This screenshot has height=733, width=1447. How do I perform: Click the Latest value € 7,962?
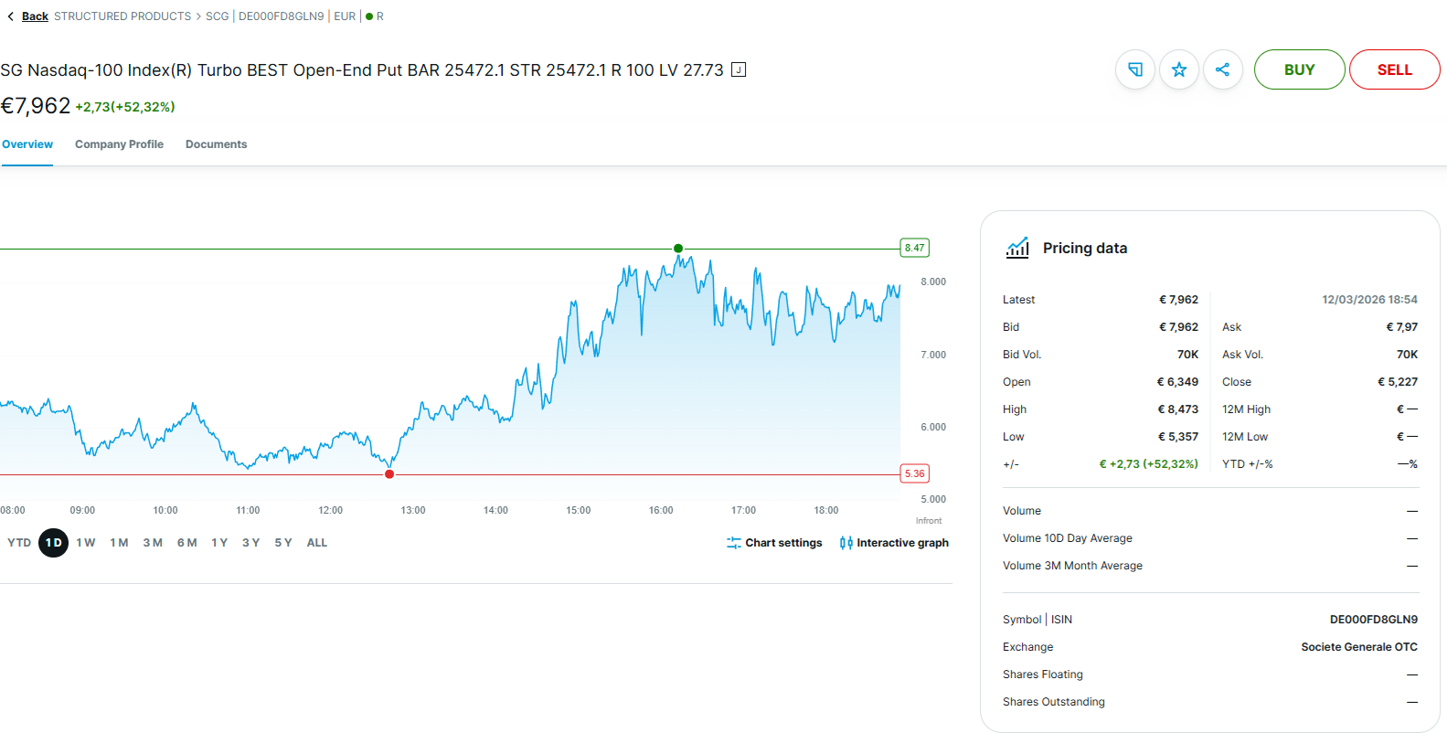1178,300
